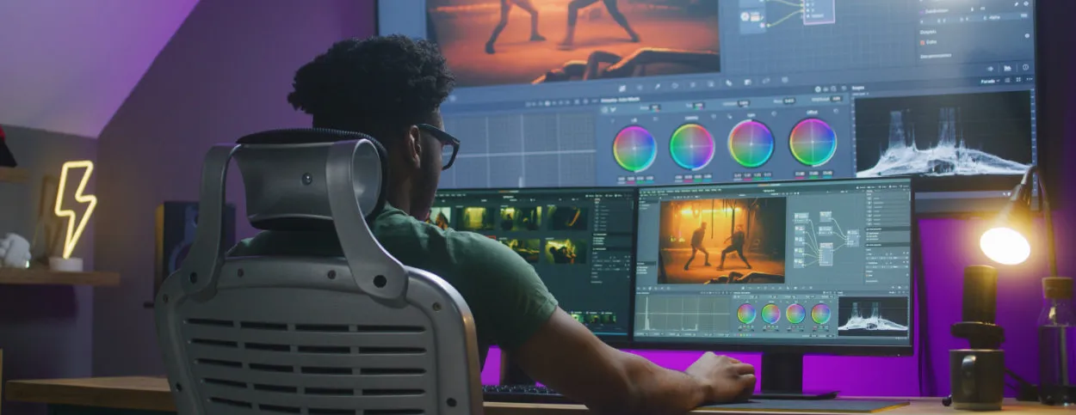Click the eyedropper picker icon below the viewer
This screenshot has width=1076, height=415.
coord(656,86)
